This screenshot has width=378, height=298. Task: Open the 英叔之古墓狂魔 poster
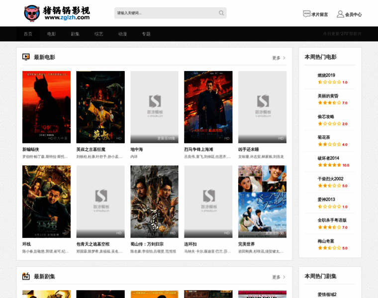[100, 107]
